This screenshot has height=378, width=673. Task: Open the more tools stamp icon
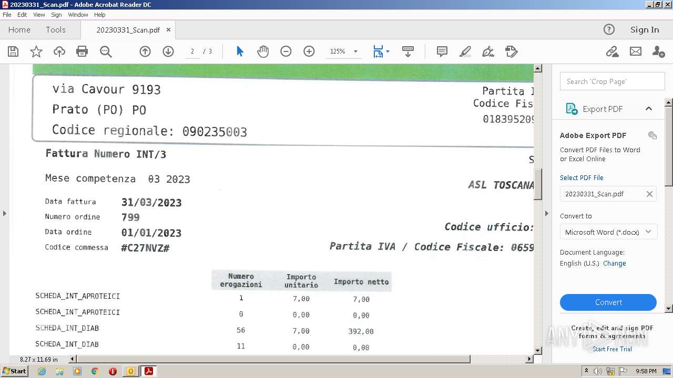click(x=511, y=51)
